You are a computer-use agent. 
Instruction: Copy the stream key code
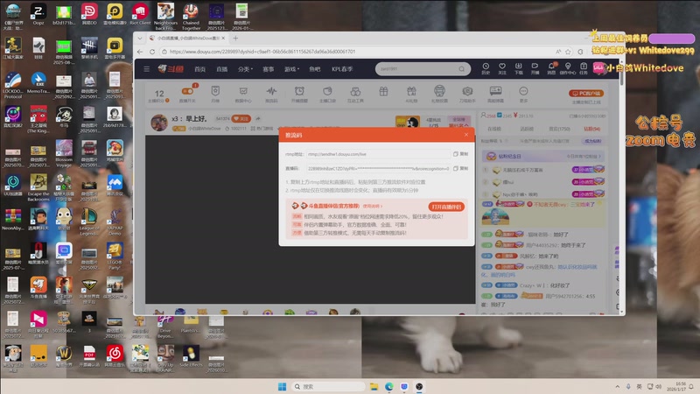[x=461, y=168]
